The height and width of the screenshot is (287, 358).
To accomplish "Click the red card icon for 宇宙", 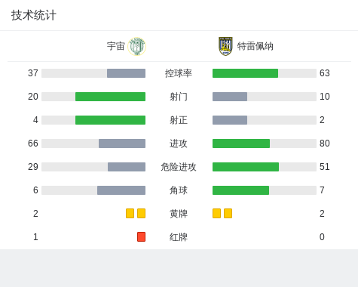I will coord(141,237).
